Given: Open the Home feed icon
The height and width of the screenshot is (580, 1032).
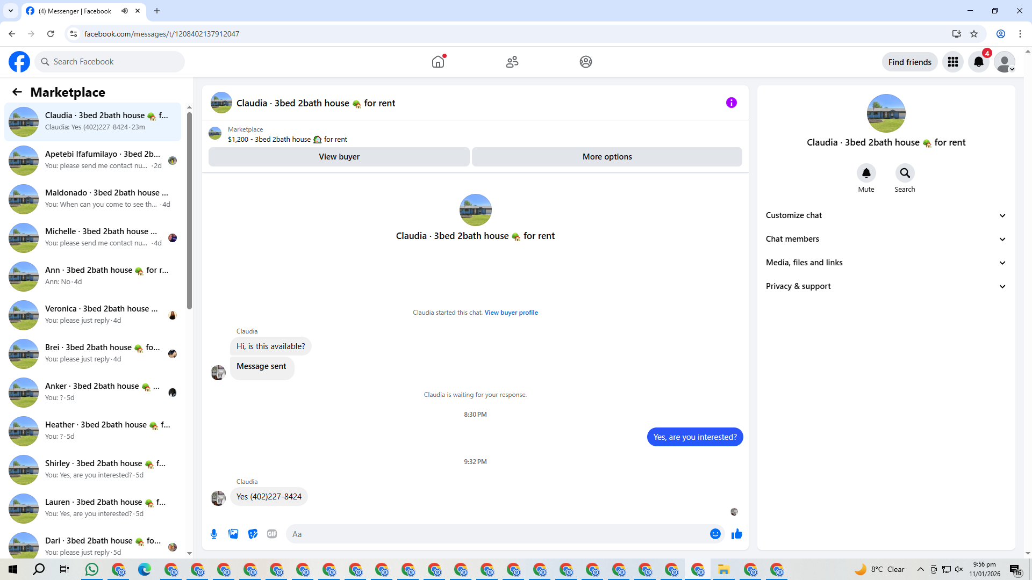Looking at the screenshot, I should [x=438, y=62].
